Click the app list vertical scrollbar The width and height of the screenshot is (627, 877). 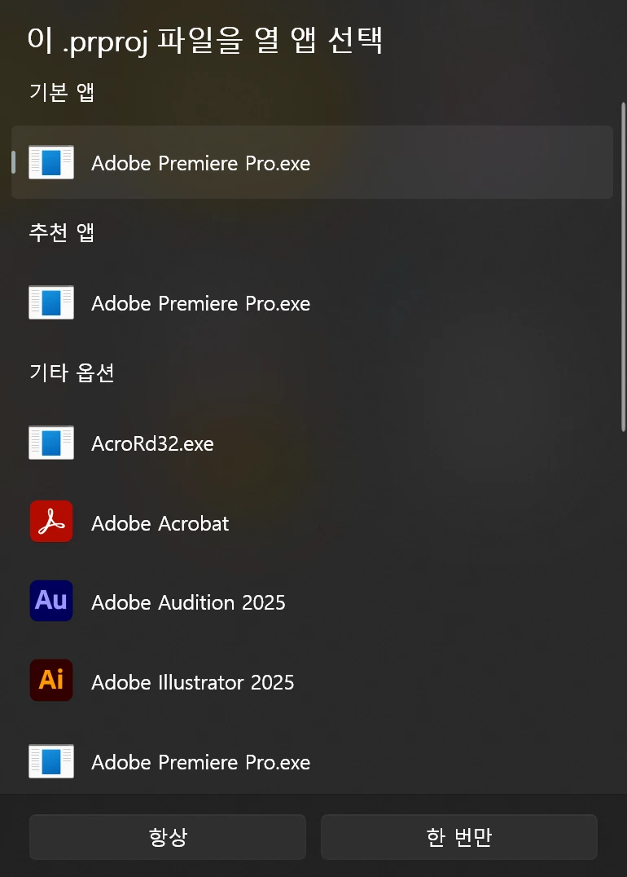623,267
